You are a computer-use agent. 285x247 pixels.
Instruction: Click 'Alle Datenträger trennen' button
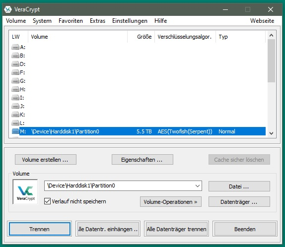coord(176,229)
